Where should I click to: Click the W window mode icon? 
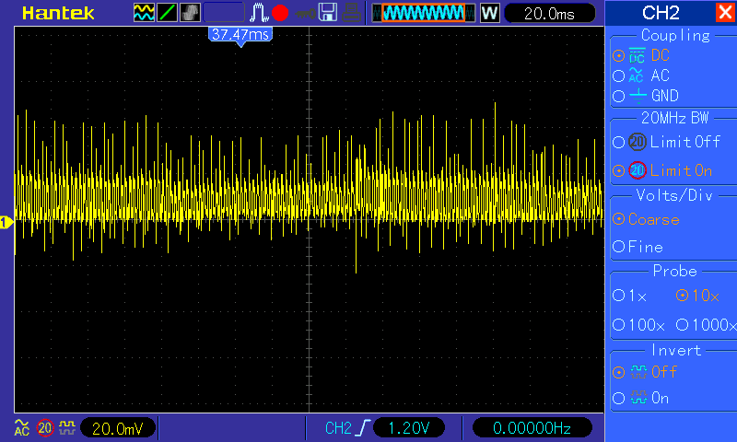(489, 13)
